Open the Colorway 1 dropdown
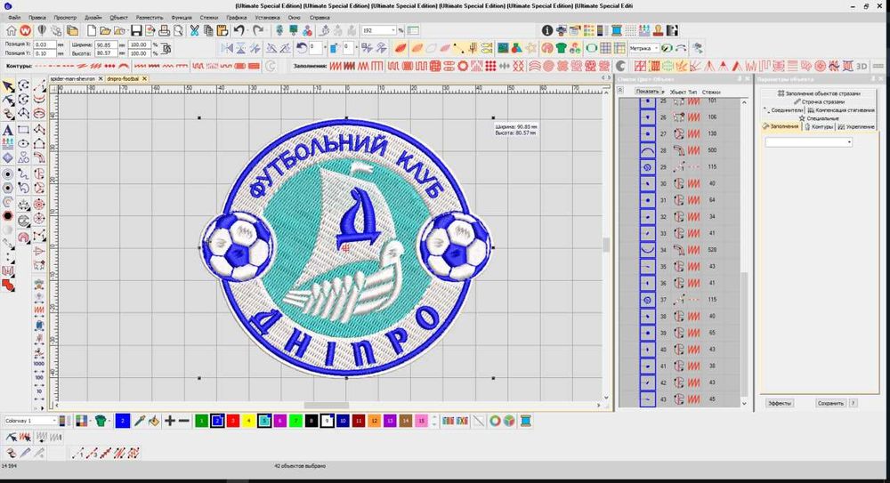Viewport: 890px width, 483px height. click(54, 421)
